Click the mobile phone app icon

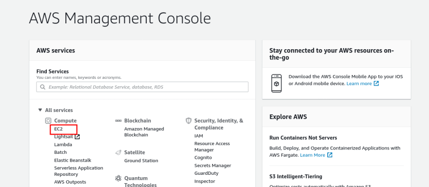coord(276,83)
